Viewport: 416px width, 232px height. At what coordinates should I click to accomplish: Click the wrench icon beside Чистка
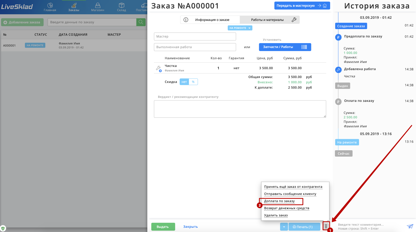(158, 69)
